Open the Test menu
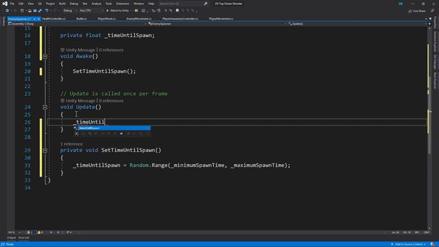The height and width of the screenshot is (247, 439). coord(84,3)
